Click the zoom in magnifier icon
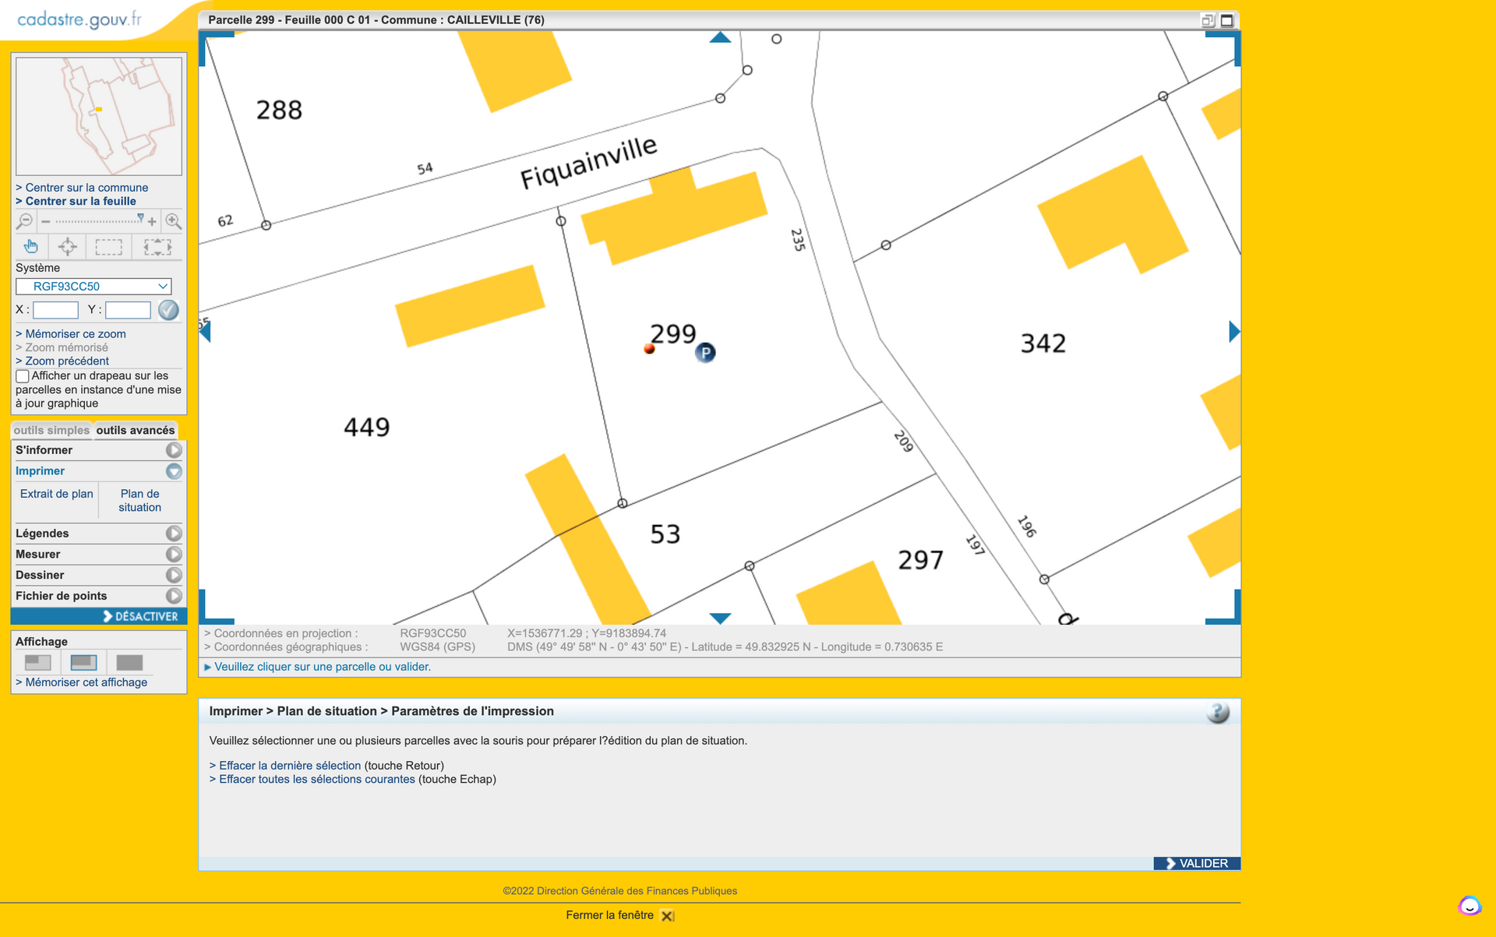Screen dimensions: 1496x937 (x=174, y=221)
